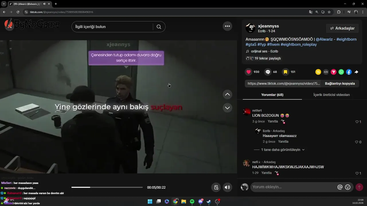Like Ecrib's Haaayıırrr olamaaazz reply
Screen dimensions: 367x206
(357, 142)
